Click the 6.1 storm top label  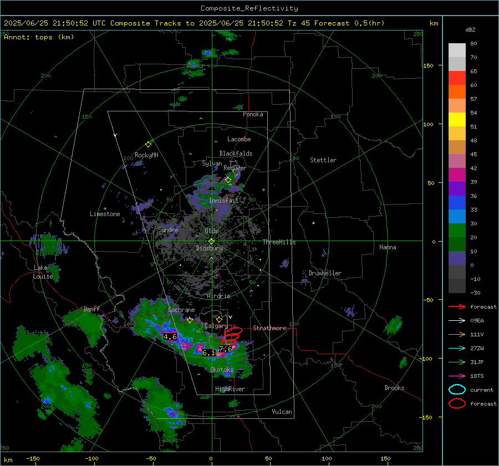coord(209,353)
